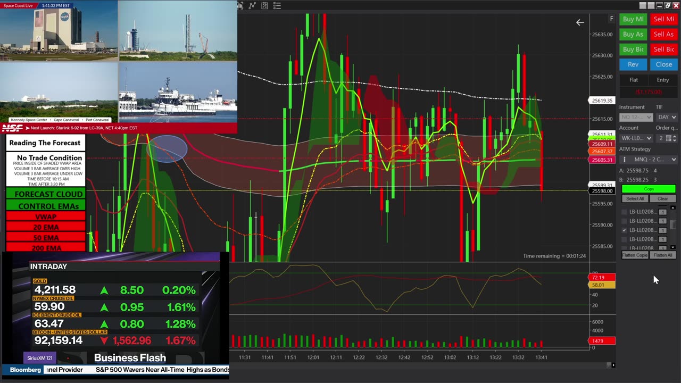Open the chart properties list icon
This screenshot has height=383, width=681.
pos(277,6)
